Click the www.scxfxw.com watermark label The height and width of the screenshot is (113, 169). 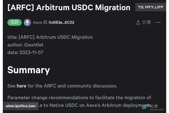[21, 106]
